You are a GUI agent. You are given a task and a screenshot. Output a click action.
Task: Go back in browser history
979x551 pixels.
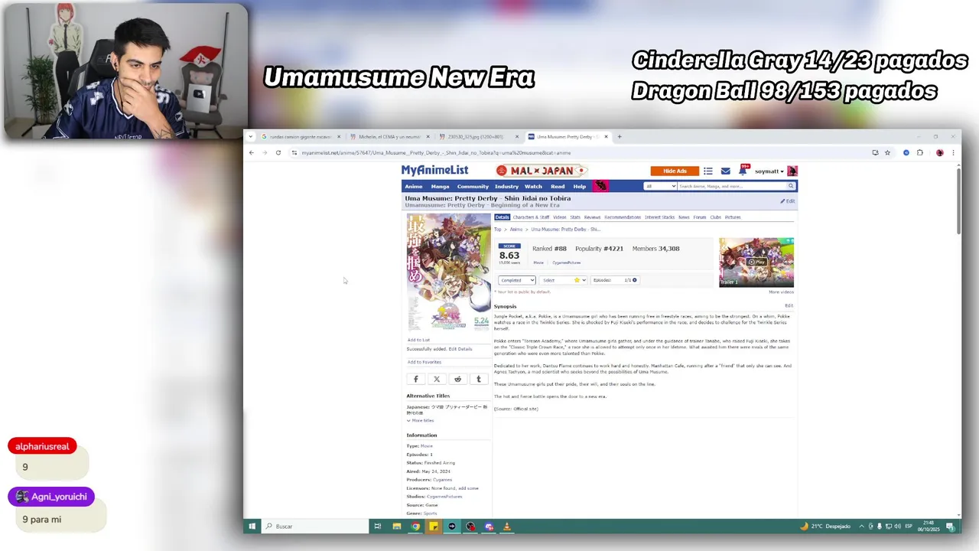click(x=252, y=152)
